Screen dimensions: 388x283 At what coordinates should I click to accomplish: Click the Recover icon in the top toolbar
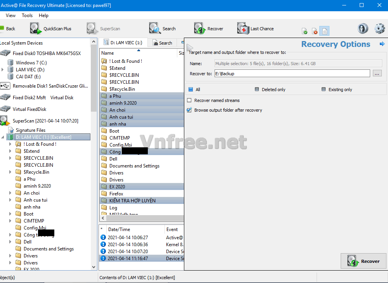click(x=209, y=29)
